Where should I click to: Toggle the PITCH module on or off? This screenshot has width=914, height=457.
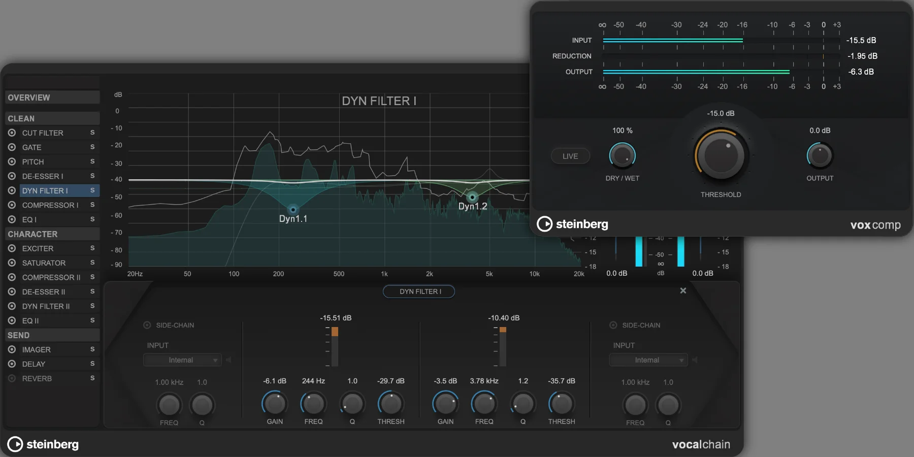click(12, 161)
